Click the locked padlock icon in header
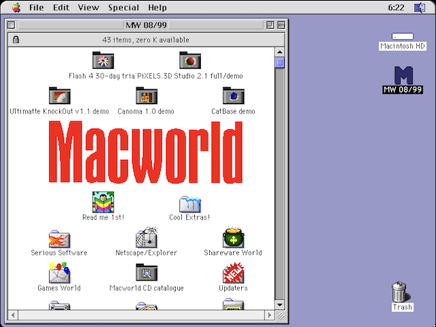 (16, 40)
